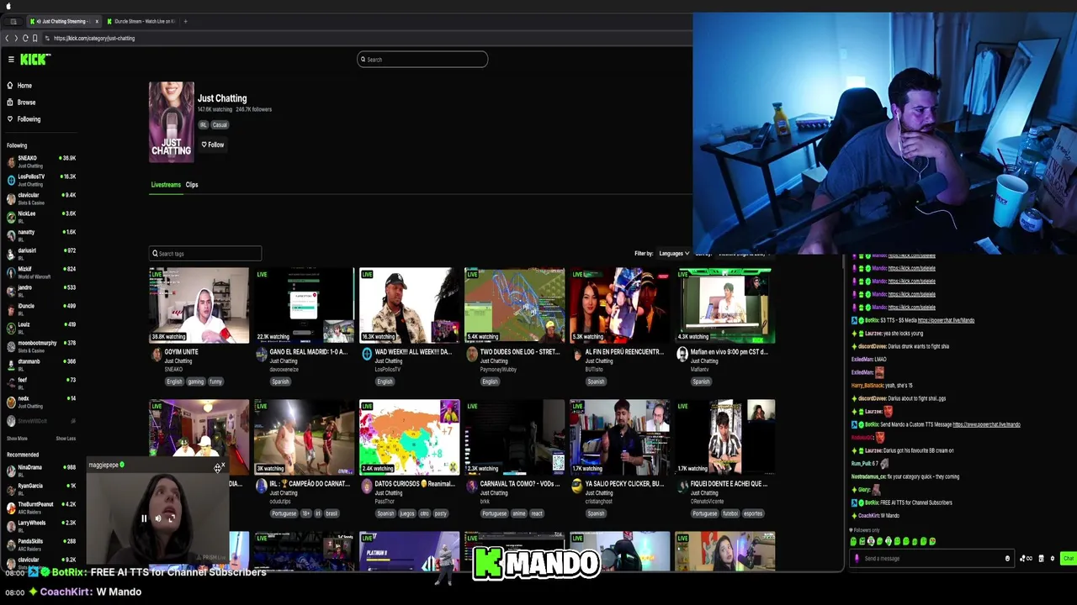Open the DATOS CURIOSOS map stream thumbnail
The height and width of the screenshot is (605, 1077).
tap(409, 438)
